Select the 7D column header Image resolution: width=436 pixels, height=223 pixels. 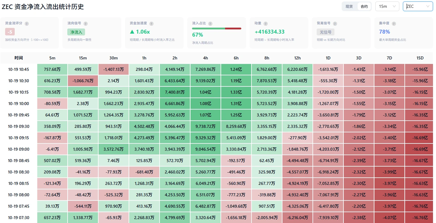pos(389,58)
